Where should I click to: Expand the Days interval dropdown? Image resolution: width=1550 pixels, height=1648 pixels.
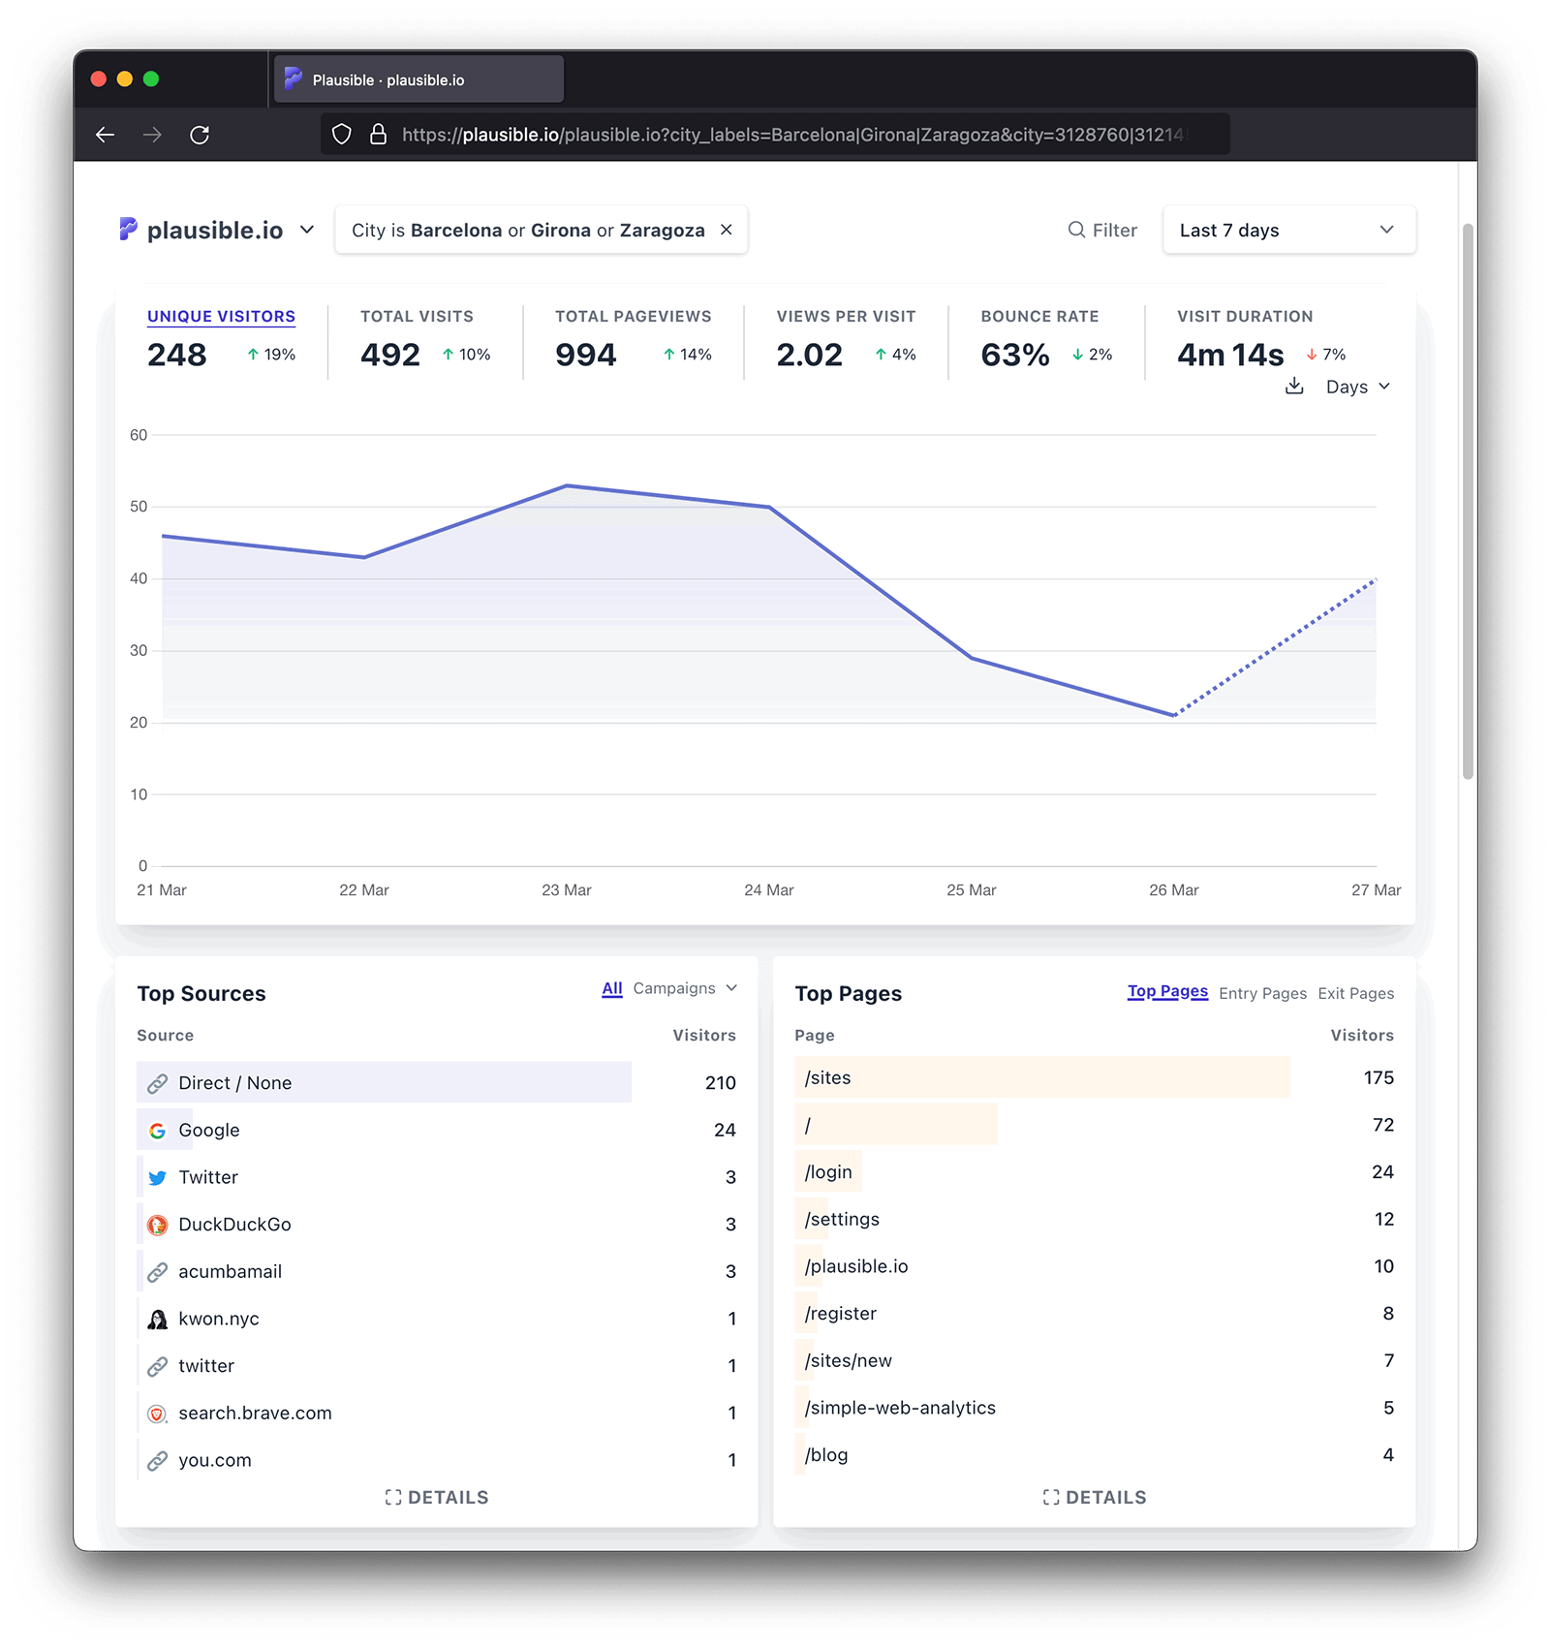(x=1357, y=387)
